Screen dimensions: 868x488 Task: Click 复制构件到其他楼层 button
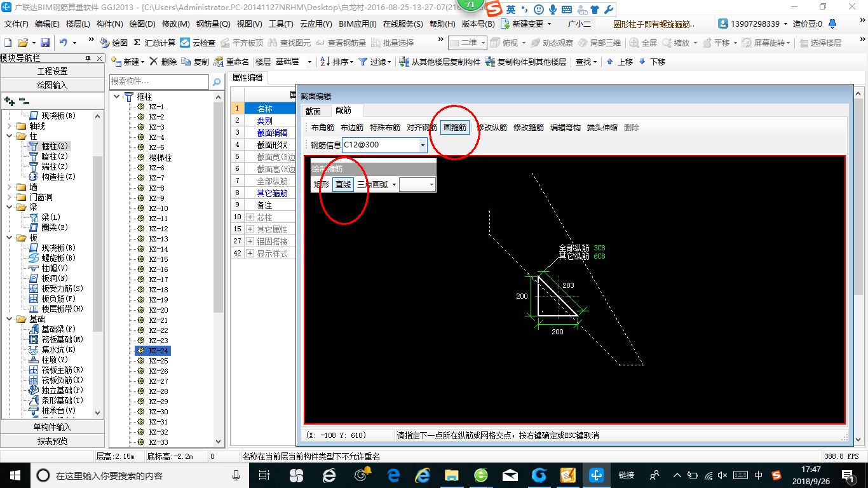tap(526, 62)
